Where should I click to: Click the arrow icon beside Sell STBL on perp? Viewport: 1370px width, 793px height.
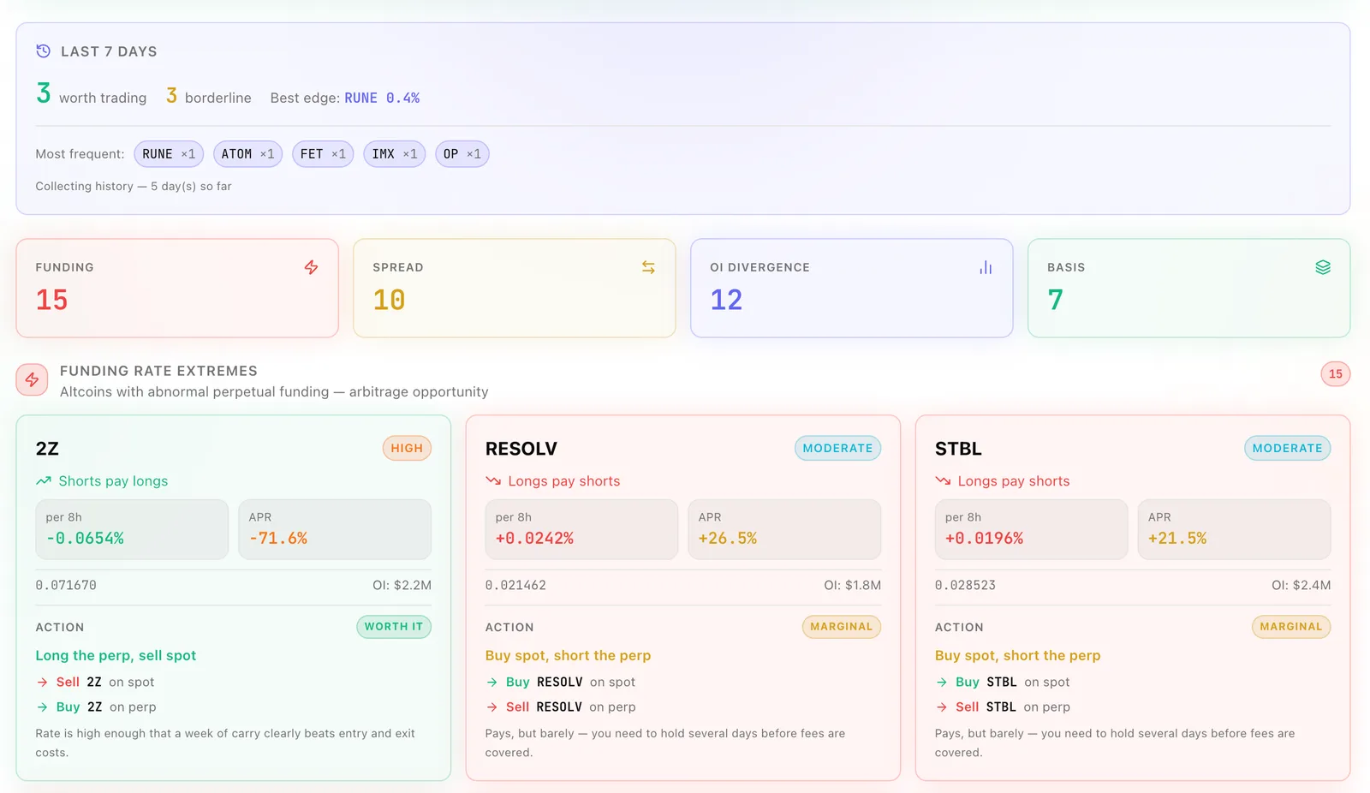pyautogui.click(x=941, y=707)
